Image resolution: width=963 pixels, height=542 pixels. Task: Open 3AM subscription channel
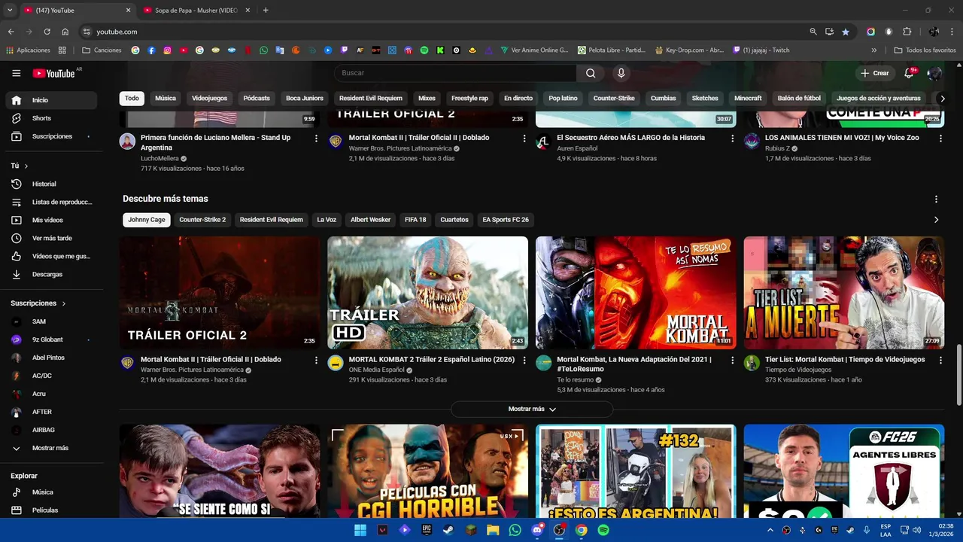[52, 321]
